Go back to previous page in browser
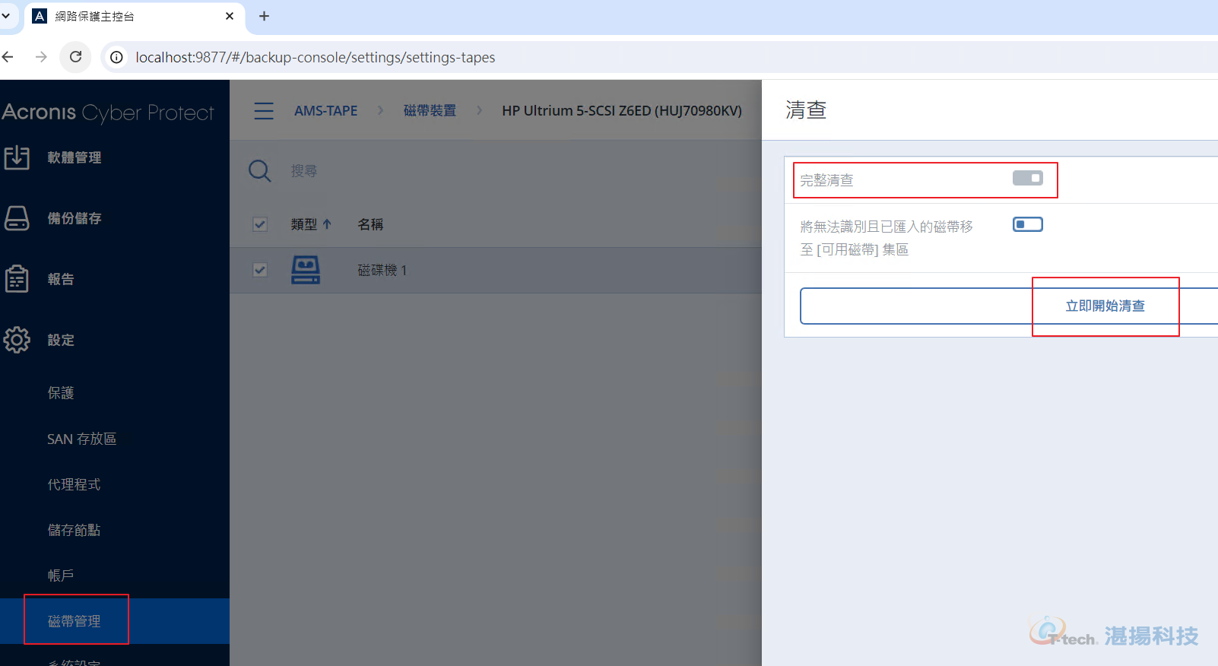The image size is (1218, 666). [8, 57]
